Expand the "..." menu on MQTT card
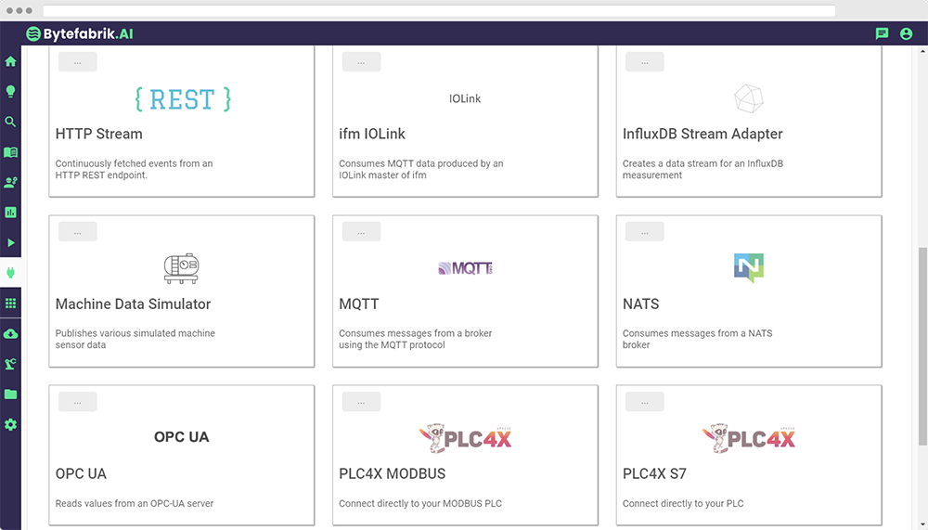Viewport: 928px width, 530px height. point(361,232)
